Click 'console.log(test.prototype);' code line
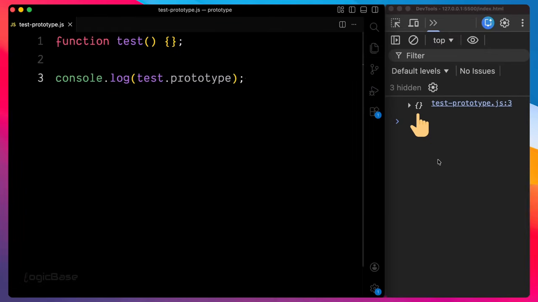The image size is (538, 302). pos(150,78)
